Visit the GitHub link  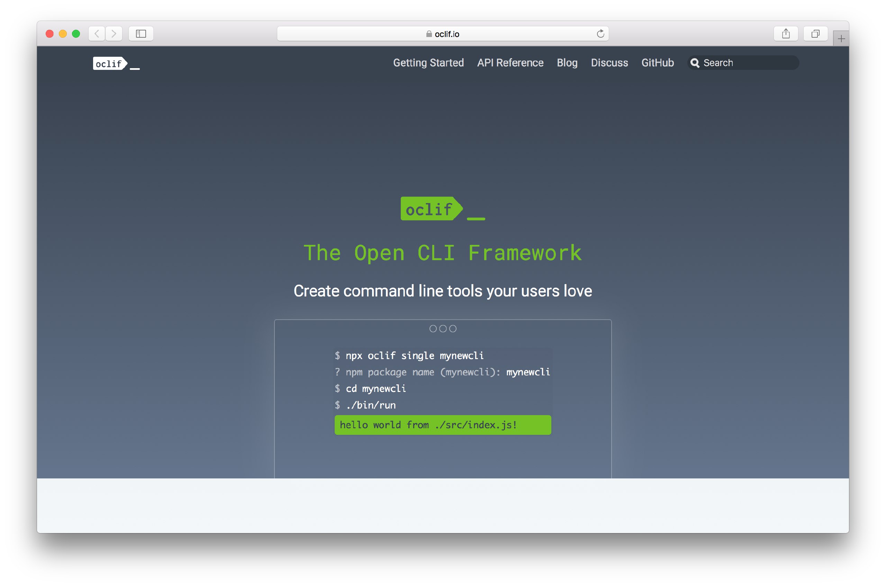(x=658, y=63)
